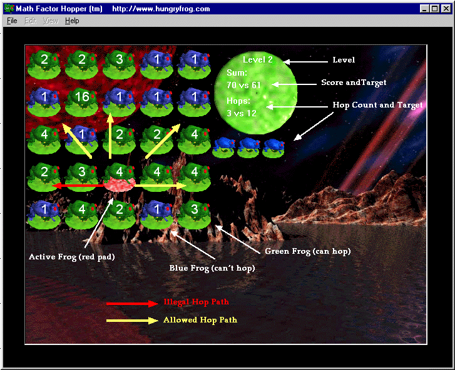This screenshot has width=455, height=370.
Task: Click the green 2 frog directly above the active frog
Action: [119, 137]
